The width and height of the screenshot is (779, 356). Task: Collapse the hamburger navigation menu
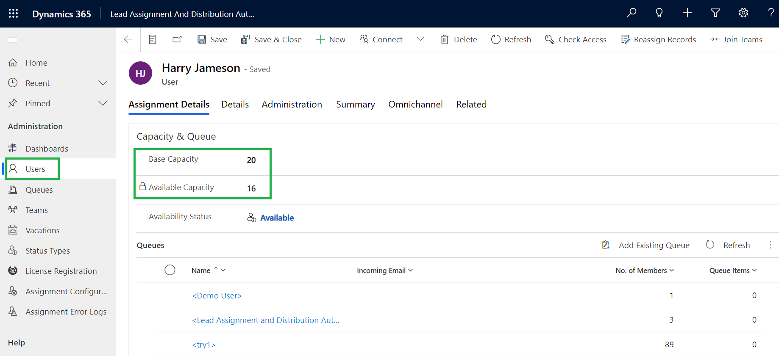pyautogui.click(x=13, y=40)
